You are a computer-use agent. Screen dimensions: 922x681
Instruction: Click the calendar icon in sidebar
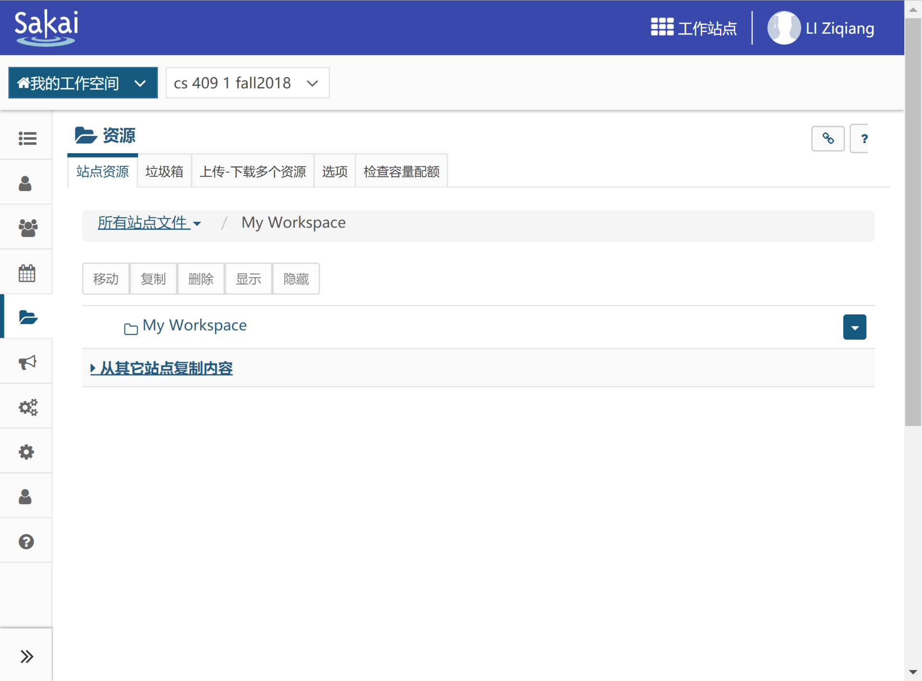[27, 273]
